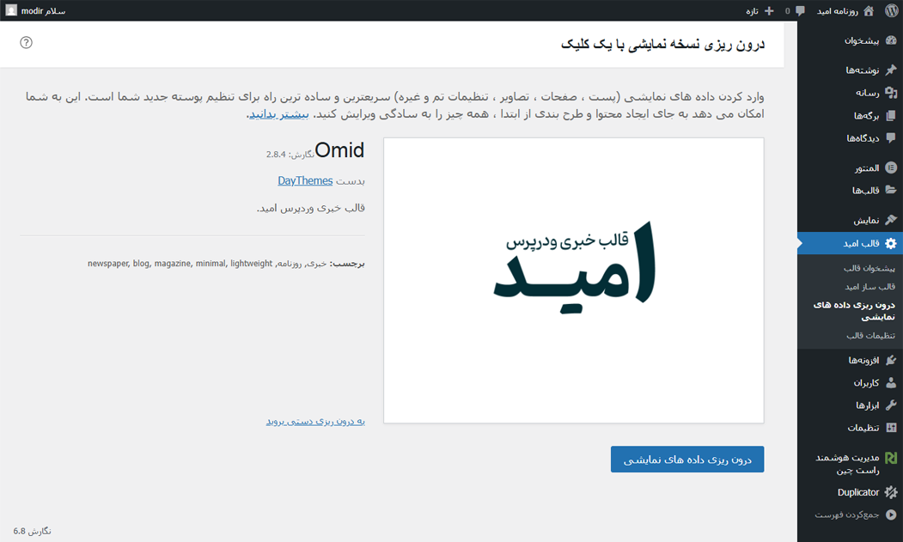Open the help question mark icon
This screenshot has width=903, height=542.
26,42
